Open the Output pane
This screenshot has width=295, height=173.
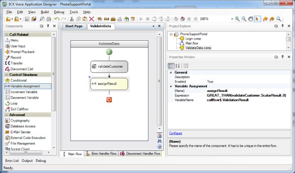tap(27, 161)
